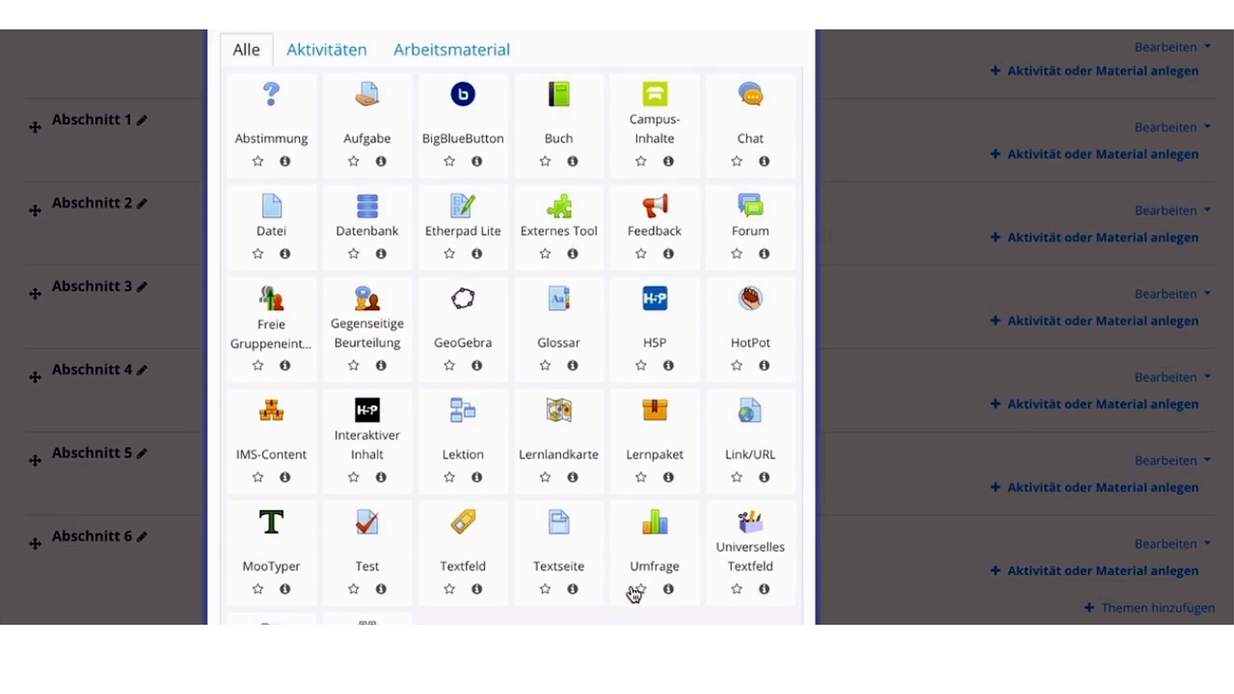Toggle favorite star for Glossar
Screen dimensions: 1234x694
point(545,366)
